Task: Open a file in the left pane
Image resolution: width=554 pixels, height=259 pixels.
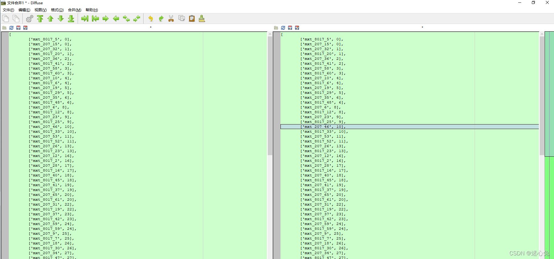Action: coord(4,28)
